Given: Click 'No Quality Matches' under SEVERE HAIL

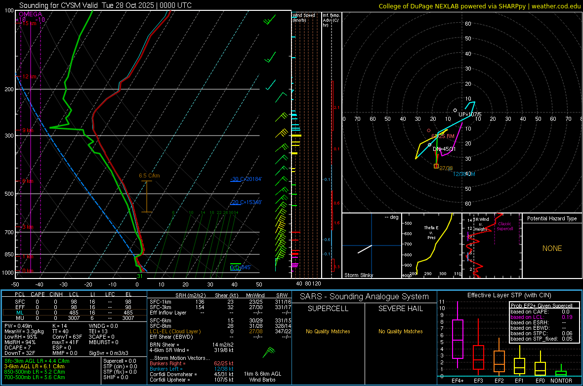Looking at the screenshot, I should tap(400, 331).
